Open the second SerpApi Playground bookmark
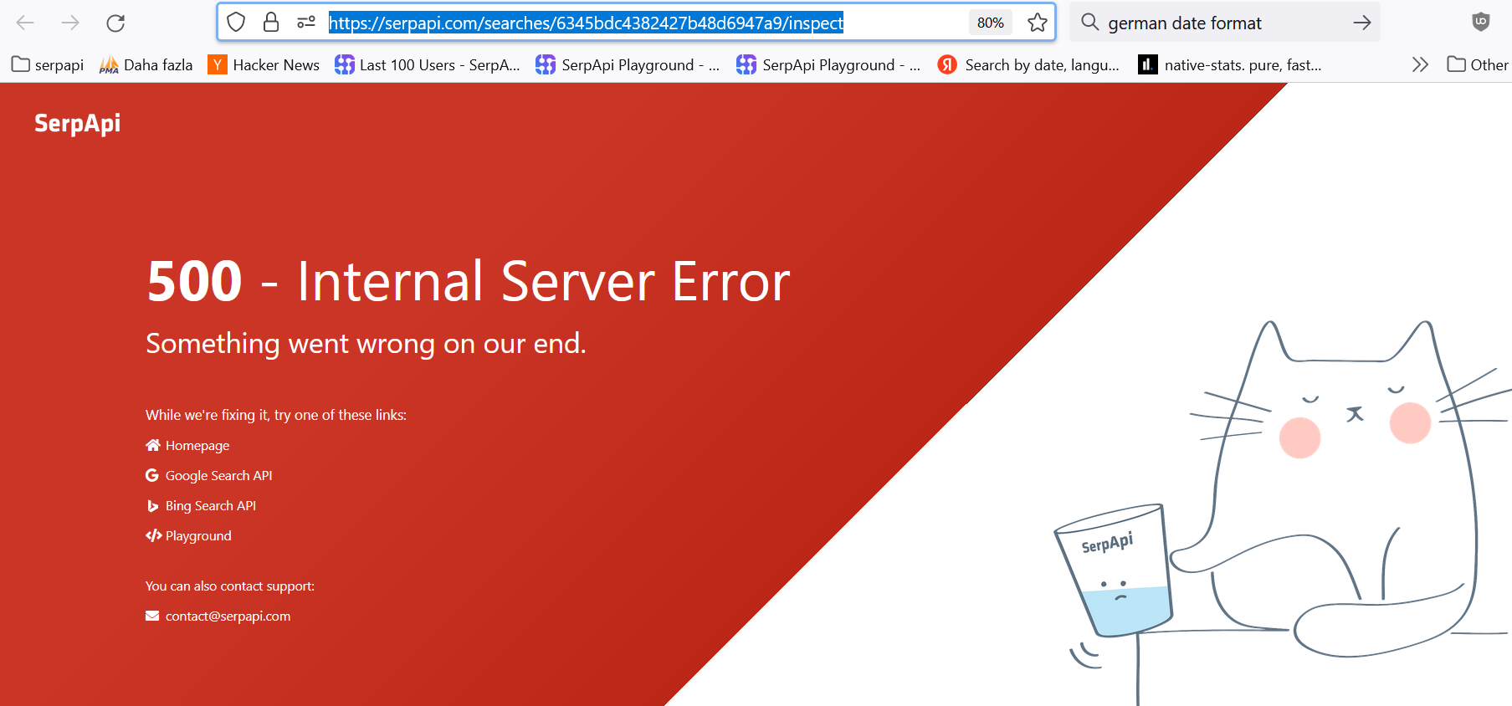The width and height of the screenshot is (1512, 706). point(828,65)
